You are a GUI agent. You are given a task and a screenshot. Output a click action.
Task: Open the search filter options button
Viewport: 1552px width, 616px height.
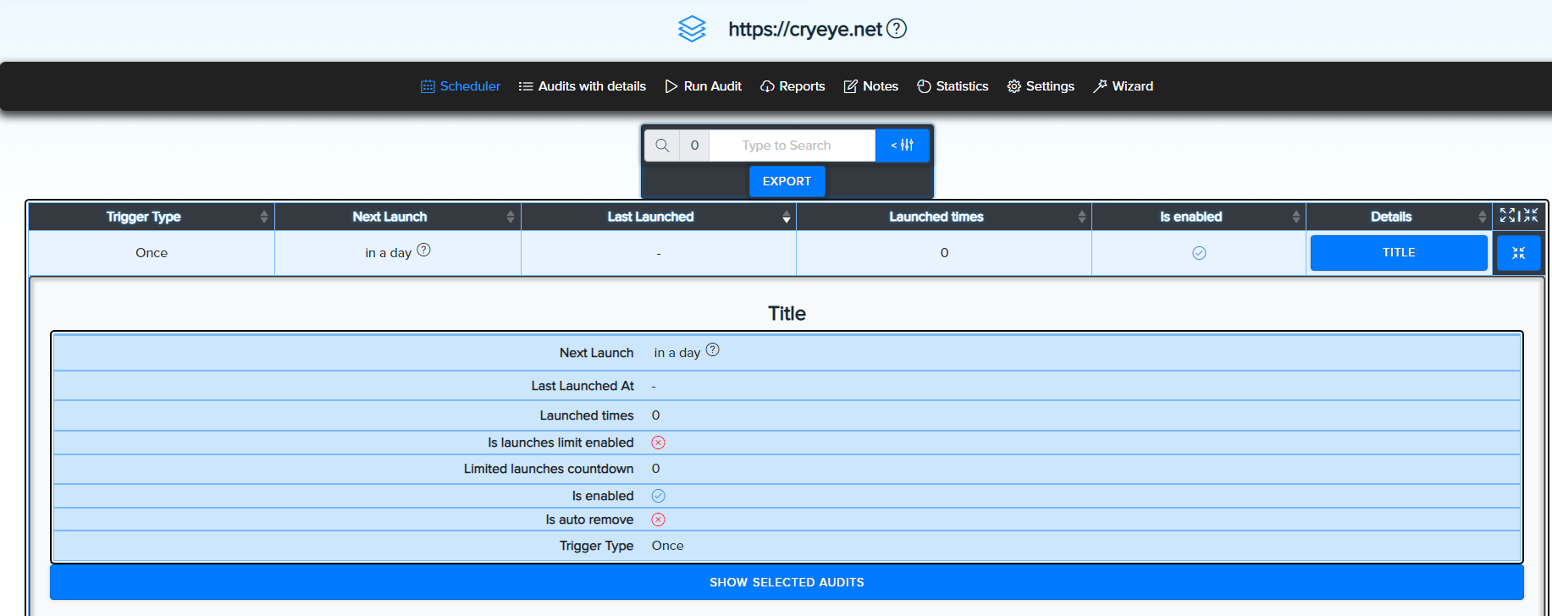tap(902, 146)
